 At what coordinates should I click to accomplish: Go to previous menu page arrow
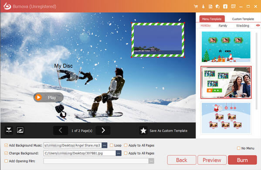coord(61,130)
